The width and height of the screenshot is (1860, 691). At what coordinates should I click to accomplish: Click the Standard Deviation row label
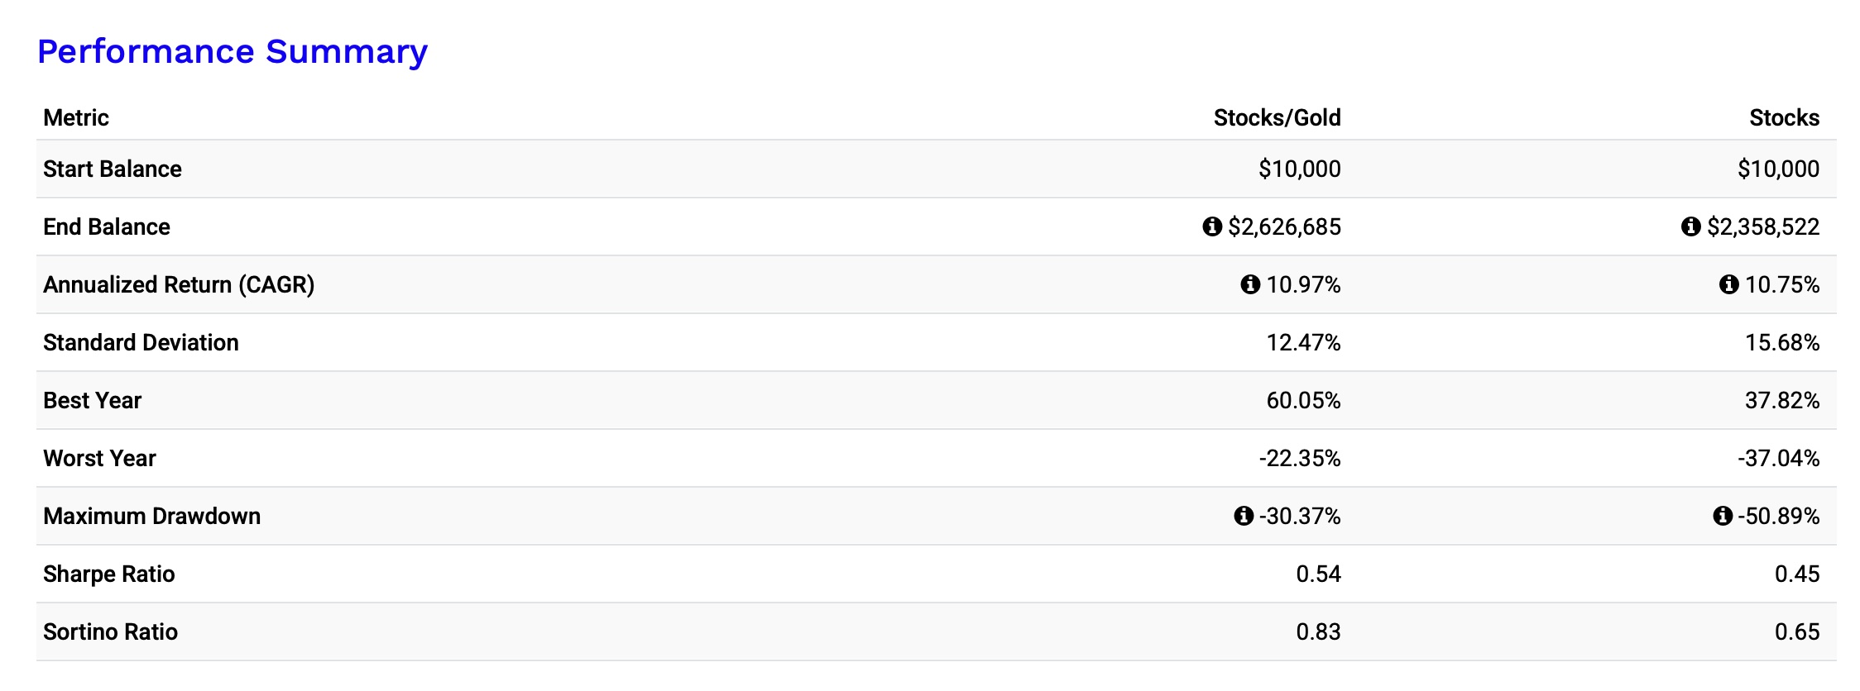pos(141,342)
